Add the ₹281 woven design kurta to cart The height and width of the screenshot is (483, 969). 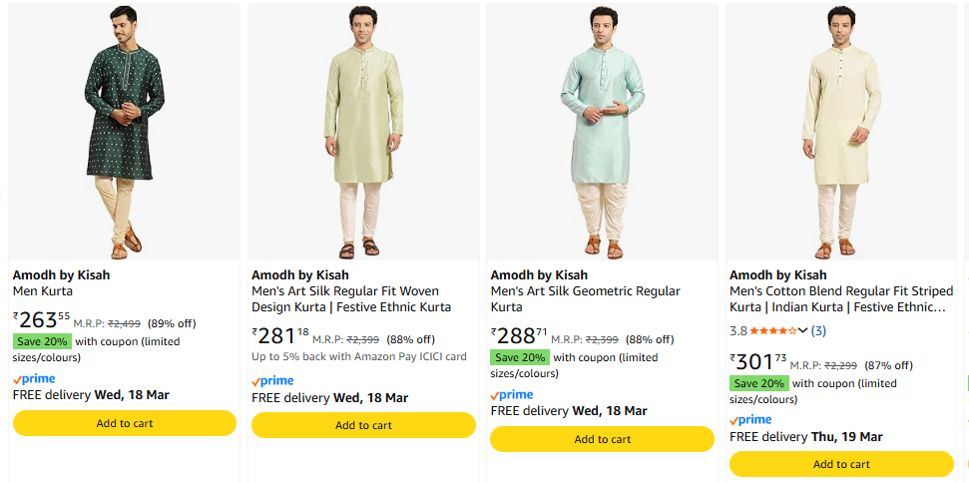(x=363, y=425)
